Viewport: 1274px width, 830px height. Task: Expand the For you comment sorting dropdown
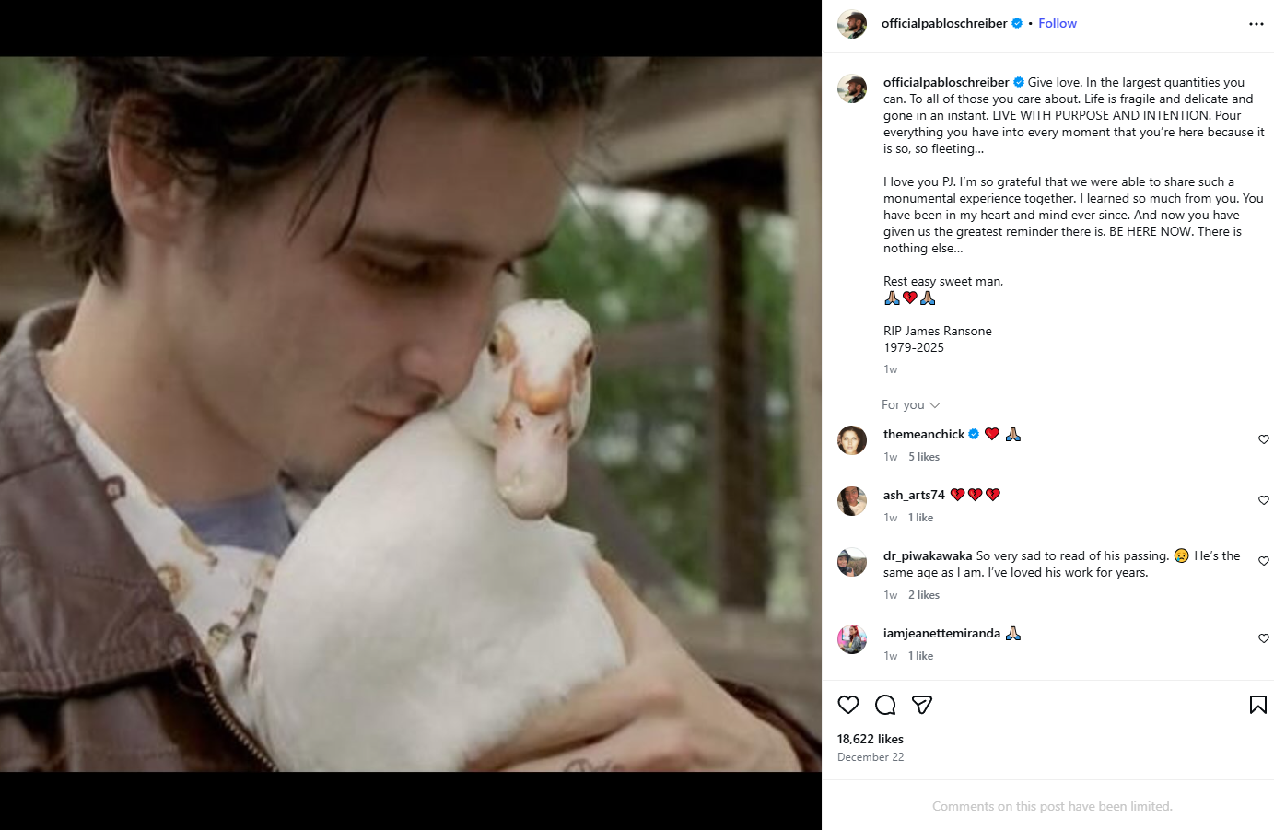point(910,404)
